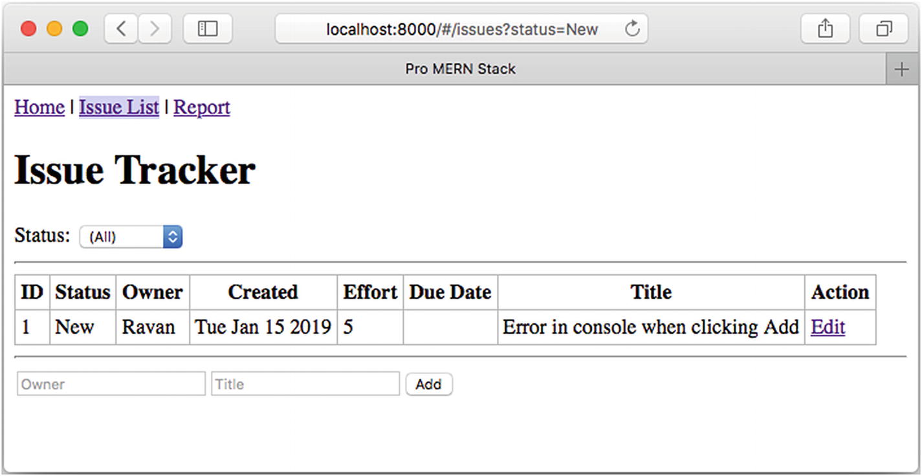
Task: Go to the Home link
Action: 39,107
